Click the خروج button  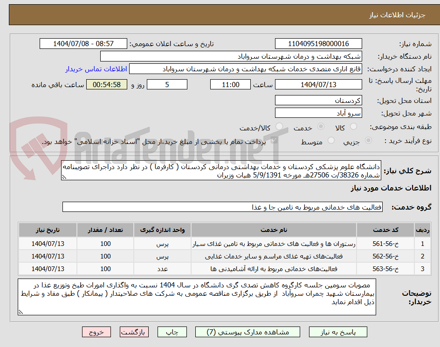pos(96,332)
